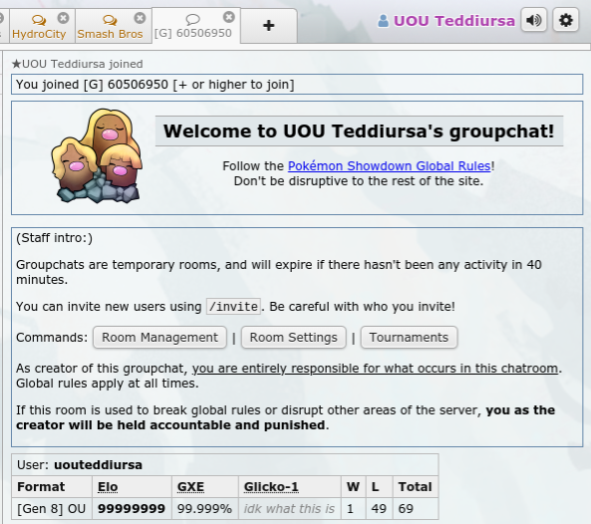
Task: Click the losses value 49
Action: (379, 508)
